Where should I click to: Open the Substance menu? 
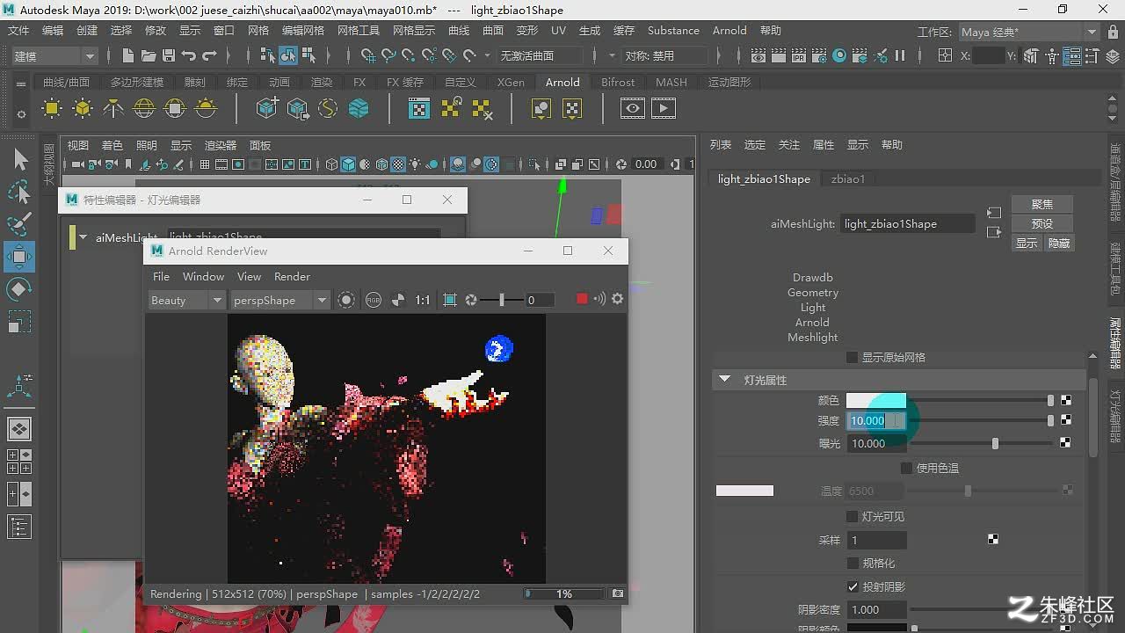coord(673,30)
